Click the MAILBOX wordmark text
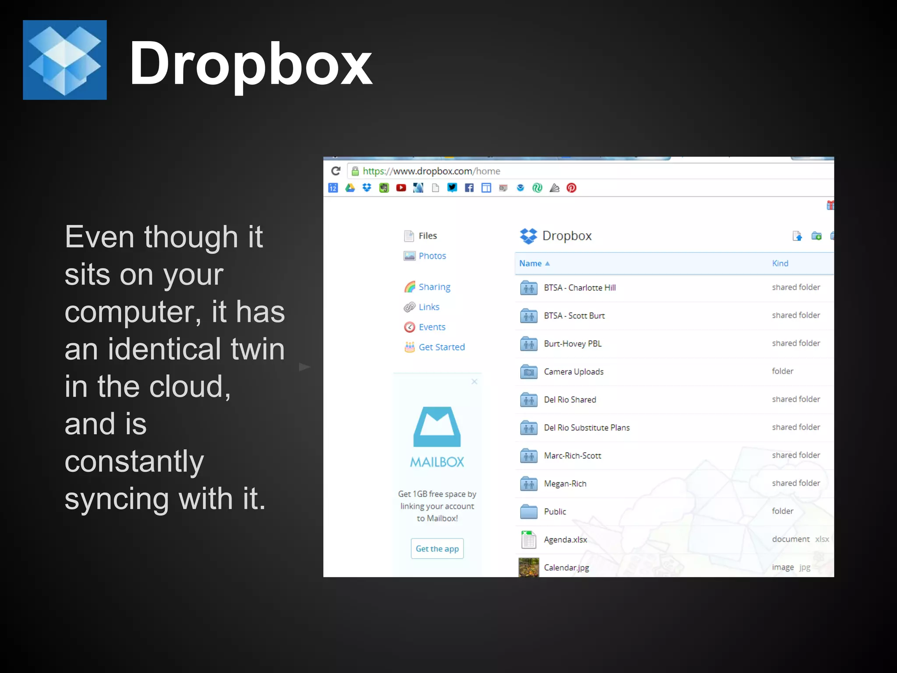 [437, 462]
